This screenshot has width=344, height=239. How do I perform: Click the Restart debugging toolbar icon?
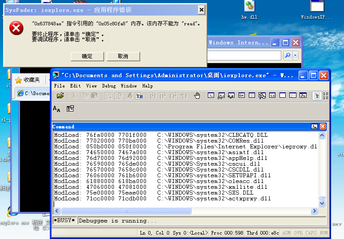(x=118, y=96)
